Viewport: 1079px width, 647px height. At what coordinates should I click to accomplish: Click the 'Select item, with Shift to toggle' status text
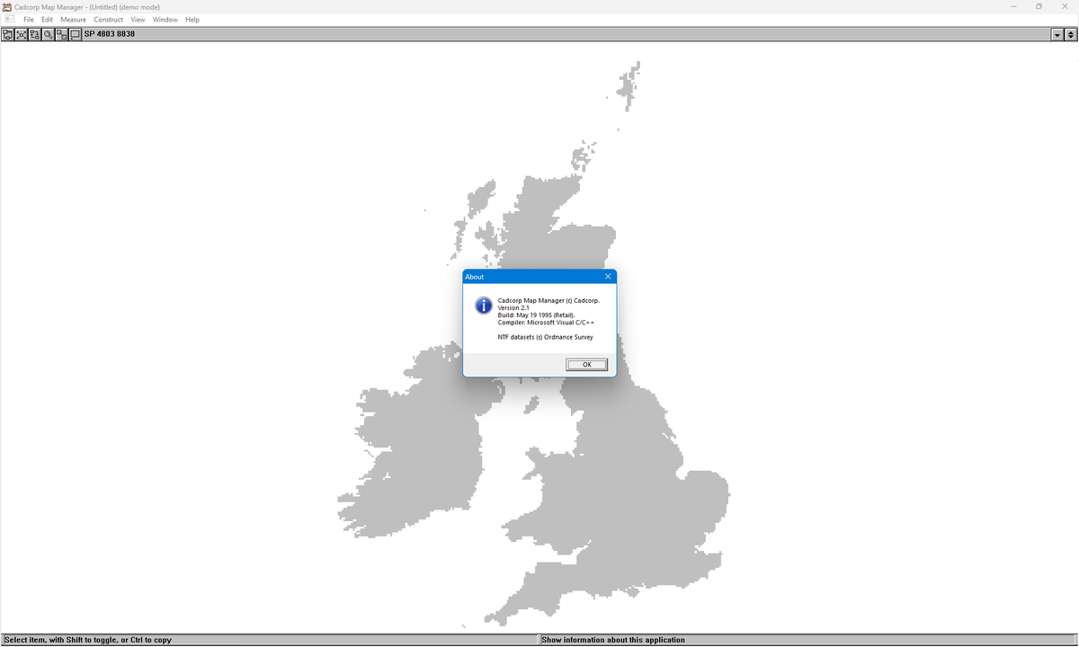click(87, 640)
